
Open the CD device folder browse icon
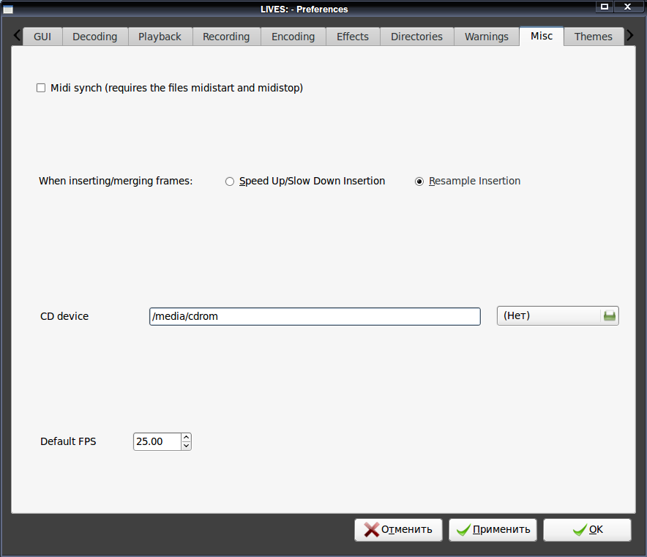(x=610, y=316)
